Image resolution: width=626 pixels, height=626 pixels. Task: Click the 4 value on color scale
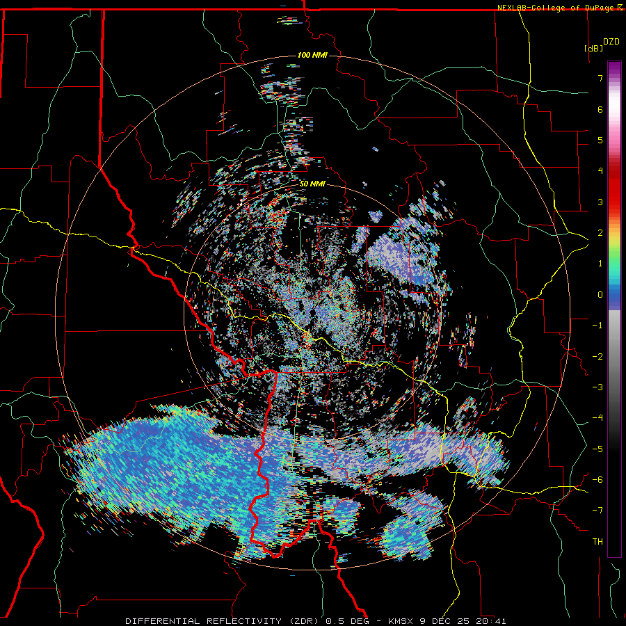(600, 171)
